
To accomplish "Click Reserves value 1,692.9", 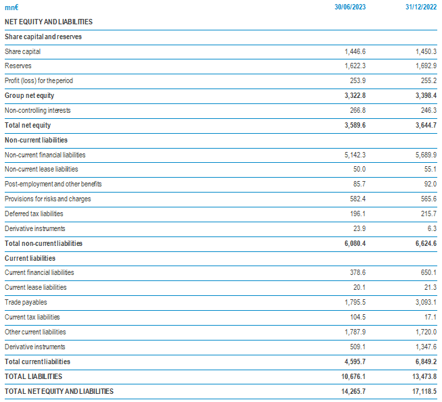I will click(426, 66).
